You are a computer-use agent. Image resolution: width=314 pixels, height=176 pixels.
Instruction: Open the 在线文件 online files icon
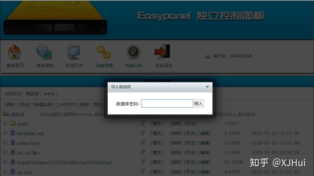(74, 52)
